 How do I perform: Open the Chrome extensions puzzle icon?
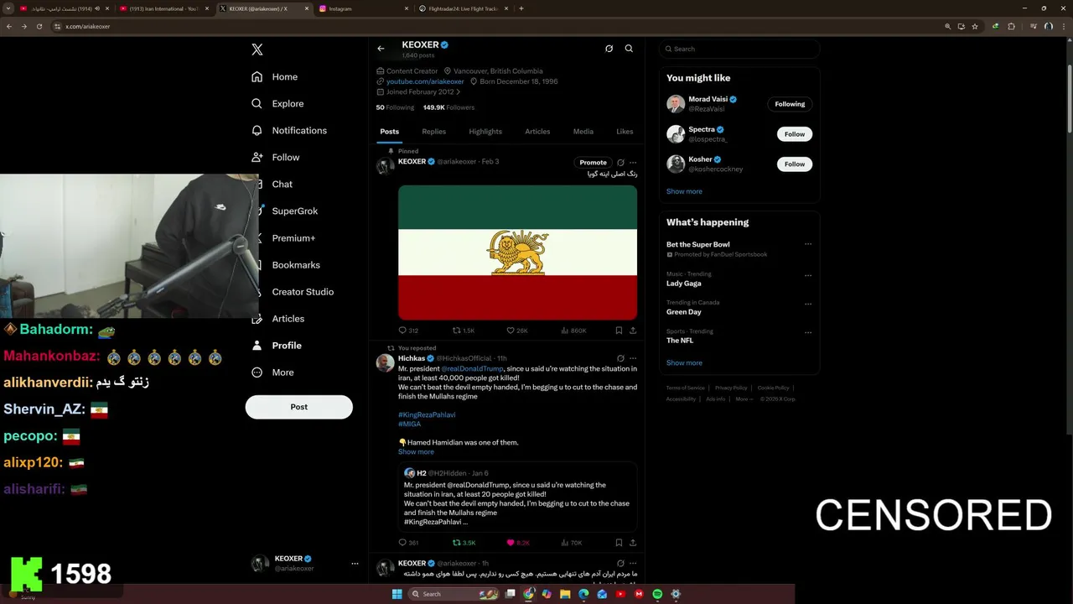(x=1011, y=26)
